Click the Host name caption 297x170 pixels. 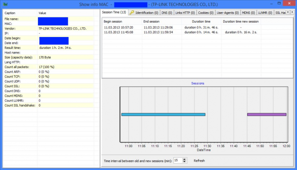[12, 52]
